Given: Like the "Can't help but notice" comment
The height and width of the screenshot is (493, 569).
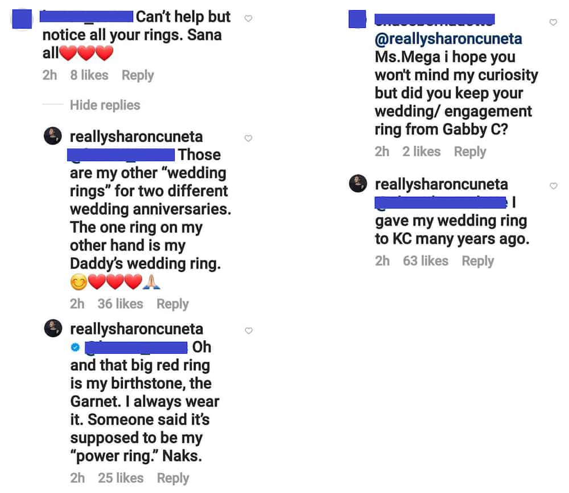Looking at the screenshot, I should click(x=248, y=19).
